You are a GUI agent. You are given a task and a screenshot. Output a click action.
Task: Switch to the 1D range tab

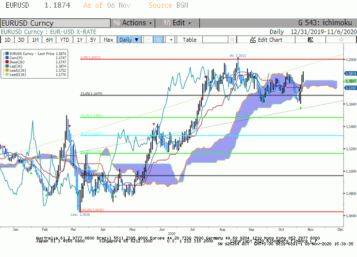coord(7,40)
